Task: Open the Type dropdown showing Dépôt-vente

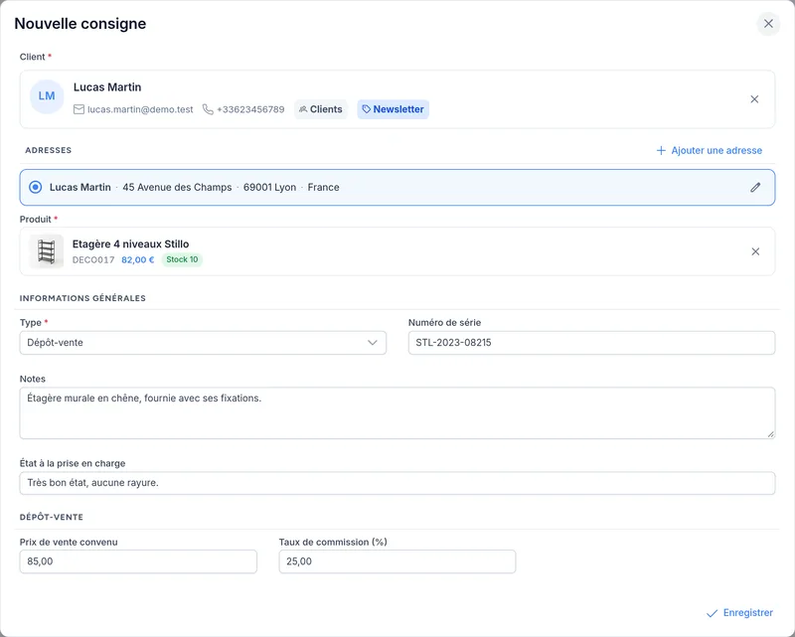Action: [203, 343]
